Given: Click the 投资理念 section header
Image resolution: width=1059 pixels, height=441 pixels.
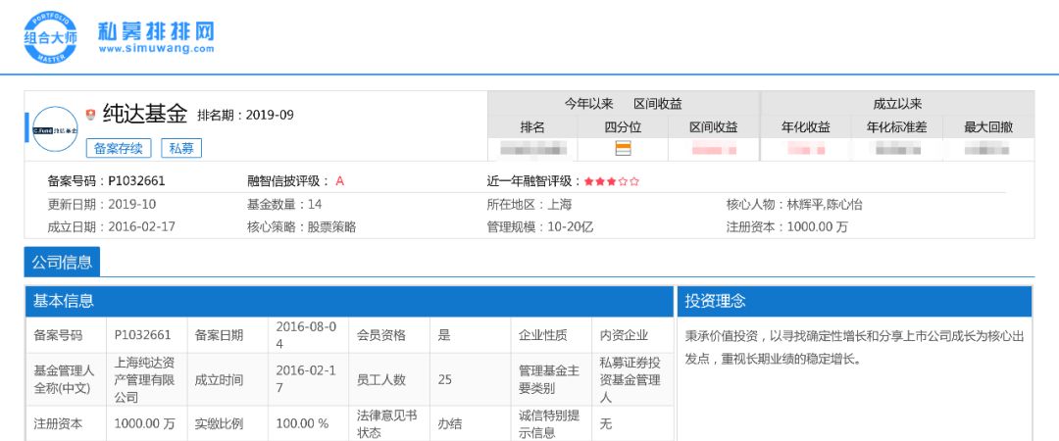Looking at the screenshot, I should [x=854, y=301].
